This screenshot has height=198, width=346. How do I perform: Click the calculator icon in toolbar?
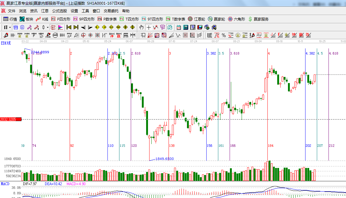click(186, 27)
